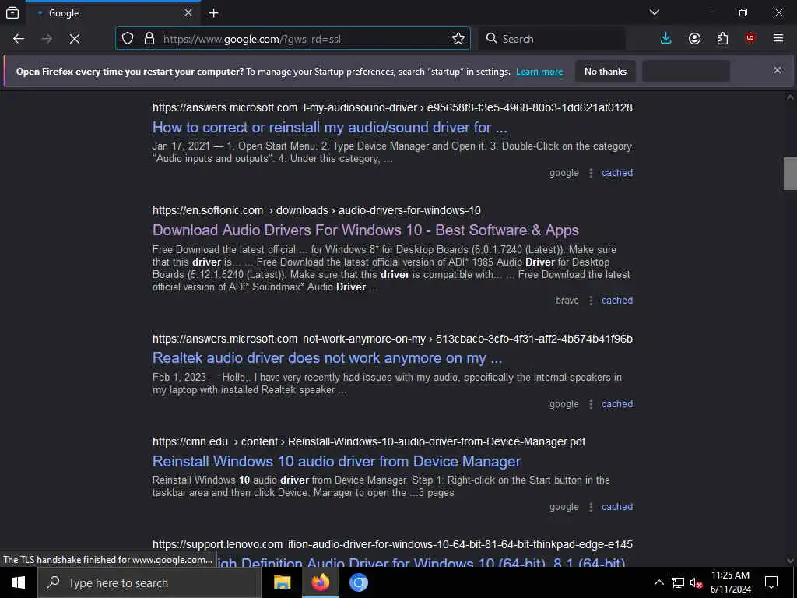
Task: Open the Action Center notifications icon
Action: [771, 582]
